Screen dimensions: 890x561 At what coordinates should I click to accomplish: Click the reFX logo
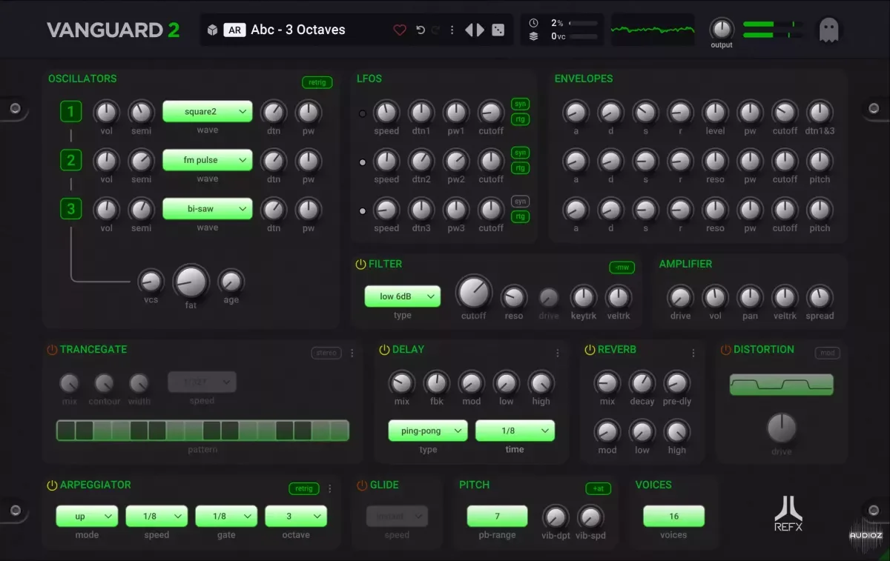pyautogui.click(x=788, y=513)
